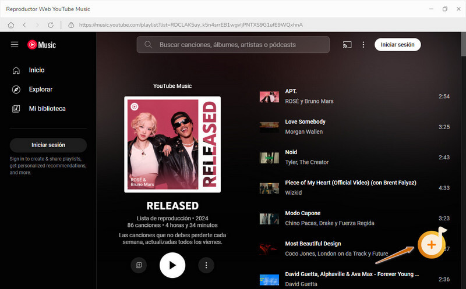Screen dimensions: 466x289
Task: Click the search field for songs and albums
Action: pyautogui.click(x=233, y=45)
